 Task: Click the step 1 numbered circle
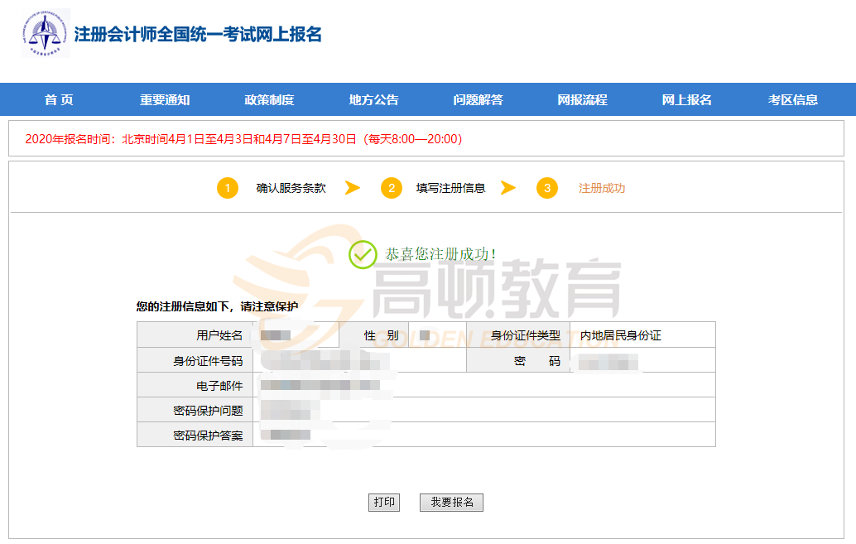(228, 188)
